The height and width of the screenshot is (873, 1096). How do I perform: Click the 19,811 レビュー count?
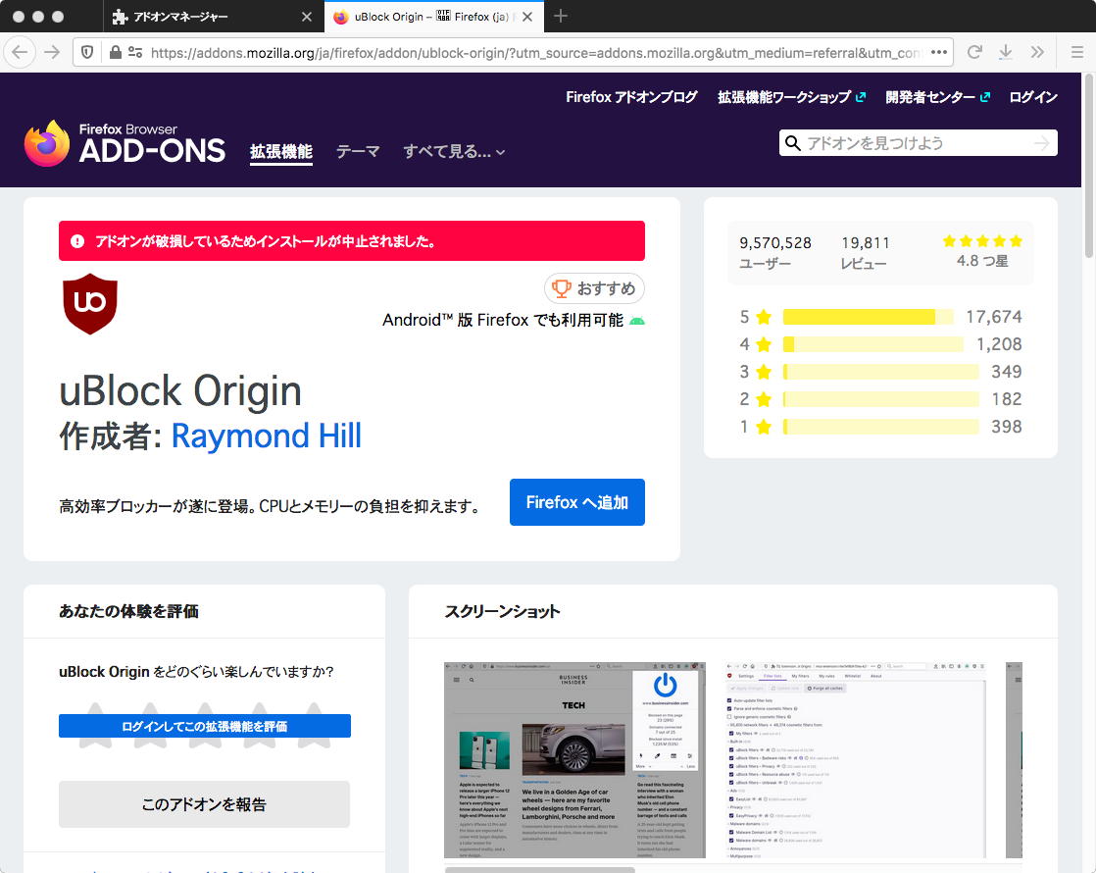tap(866, 252)
